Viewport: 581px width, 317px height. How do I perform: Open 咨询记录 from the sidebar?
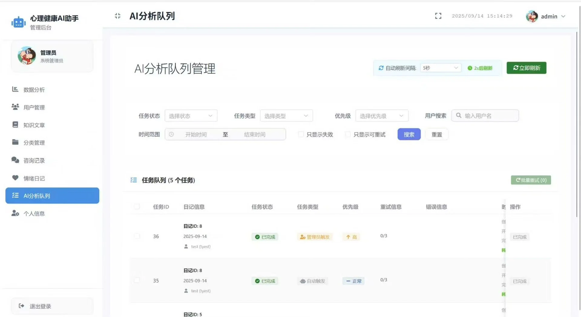[x=34, y=160]
